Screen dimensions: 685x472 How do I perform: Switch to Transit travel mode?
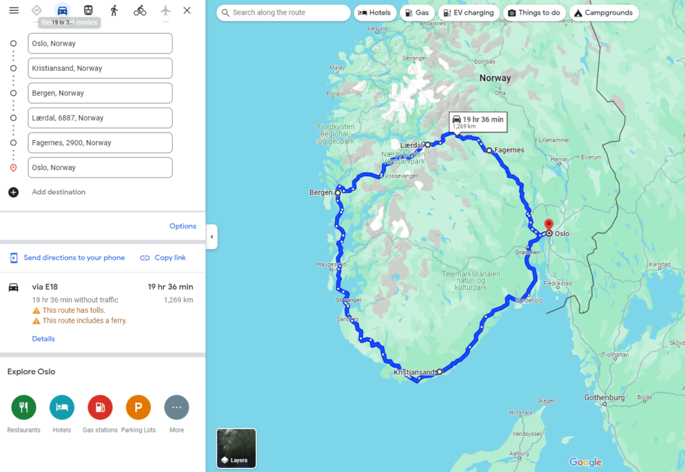tap(88, 11)
